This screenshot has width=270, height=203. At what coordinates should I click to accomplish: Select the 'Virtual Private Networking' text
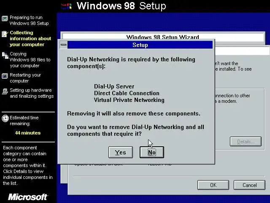click(129, 100)
